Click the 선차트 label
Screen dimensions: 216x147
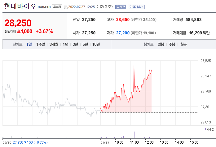coord(17,44)
